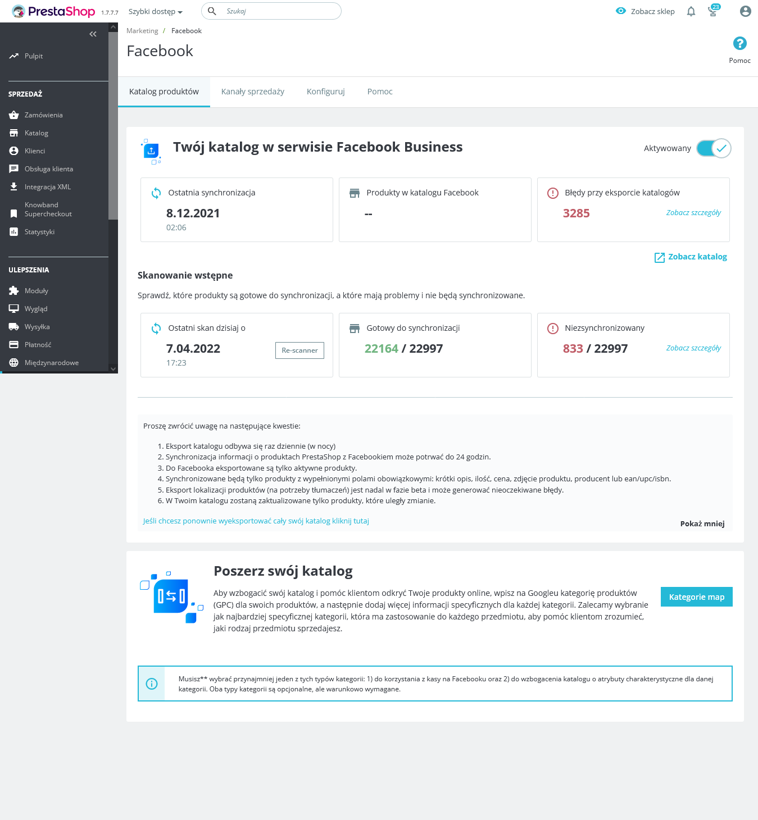Click the last synchronization date 8.12.2021
The height and width of the screenshot is (820, 758).
(x=193, y=213)
